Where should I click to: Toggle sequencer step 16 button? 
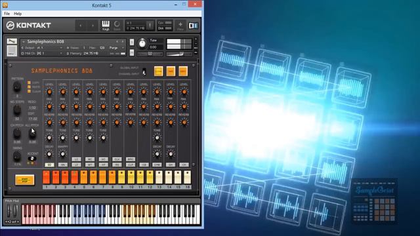tap(187, 178)
